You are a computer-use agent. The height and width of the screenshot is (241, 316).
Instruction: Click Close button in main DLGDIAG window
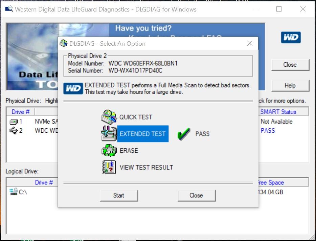(x=290, y=65)
